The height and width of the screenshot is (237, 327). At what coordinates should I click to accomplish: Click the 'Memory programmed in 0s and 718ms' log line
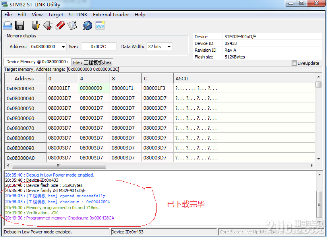(52, 208)
